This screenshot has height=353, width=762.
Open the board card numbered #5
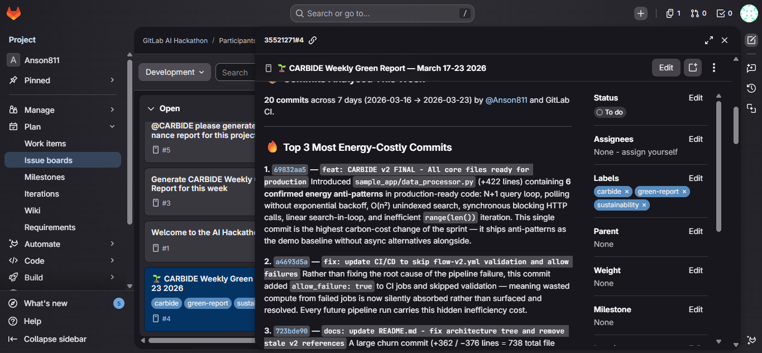coord(200,142)
